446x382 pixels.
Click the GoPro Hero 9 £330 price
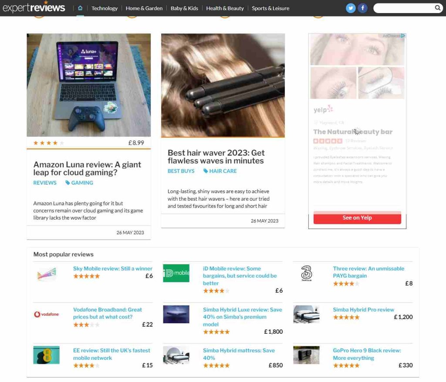click(x=405, y=365)
